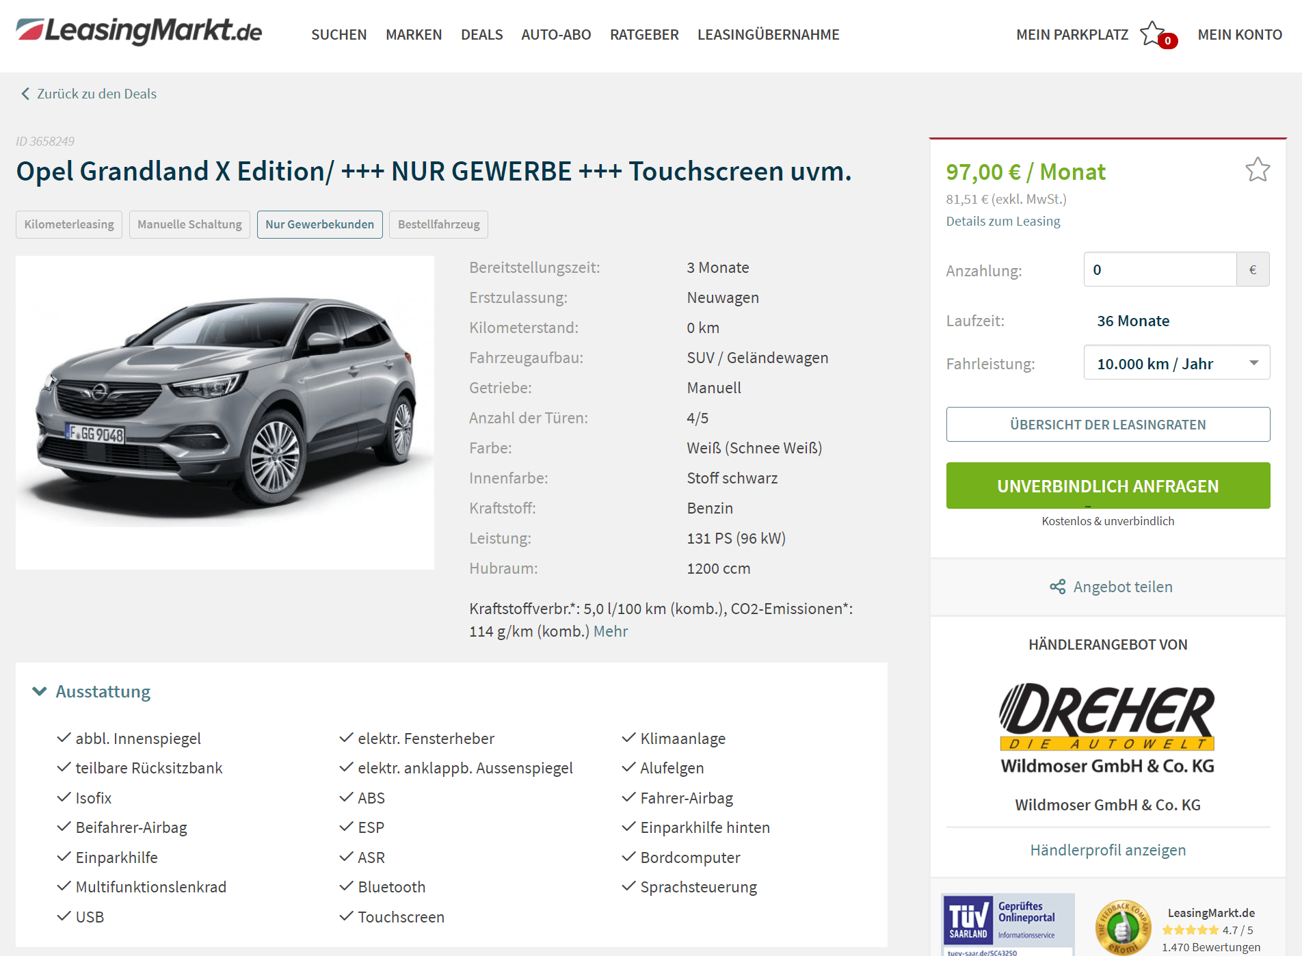Click the Alufelgen equipment item
Viewport: 1302px width, 956px height.
tap(672, 768)
